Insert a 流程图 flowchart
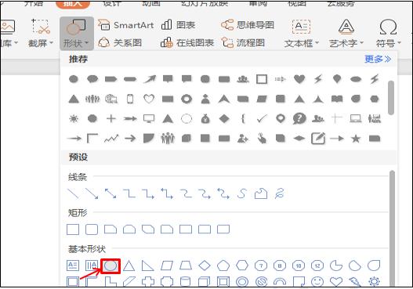Image resolution: width=413 pixels, height=289 pixels. click(x=243, y=42)
